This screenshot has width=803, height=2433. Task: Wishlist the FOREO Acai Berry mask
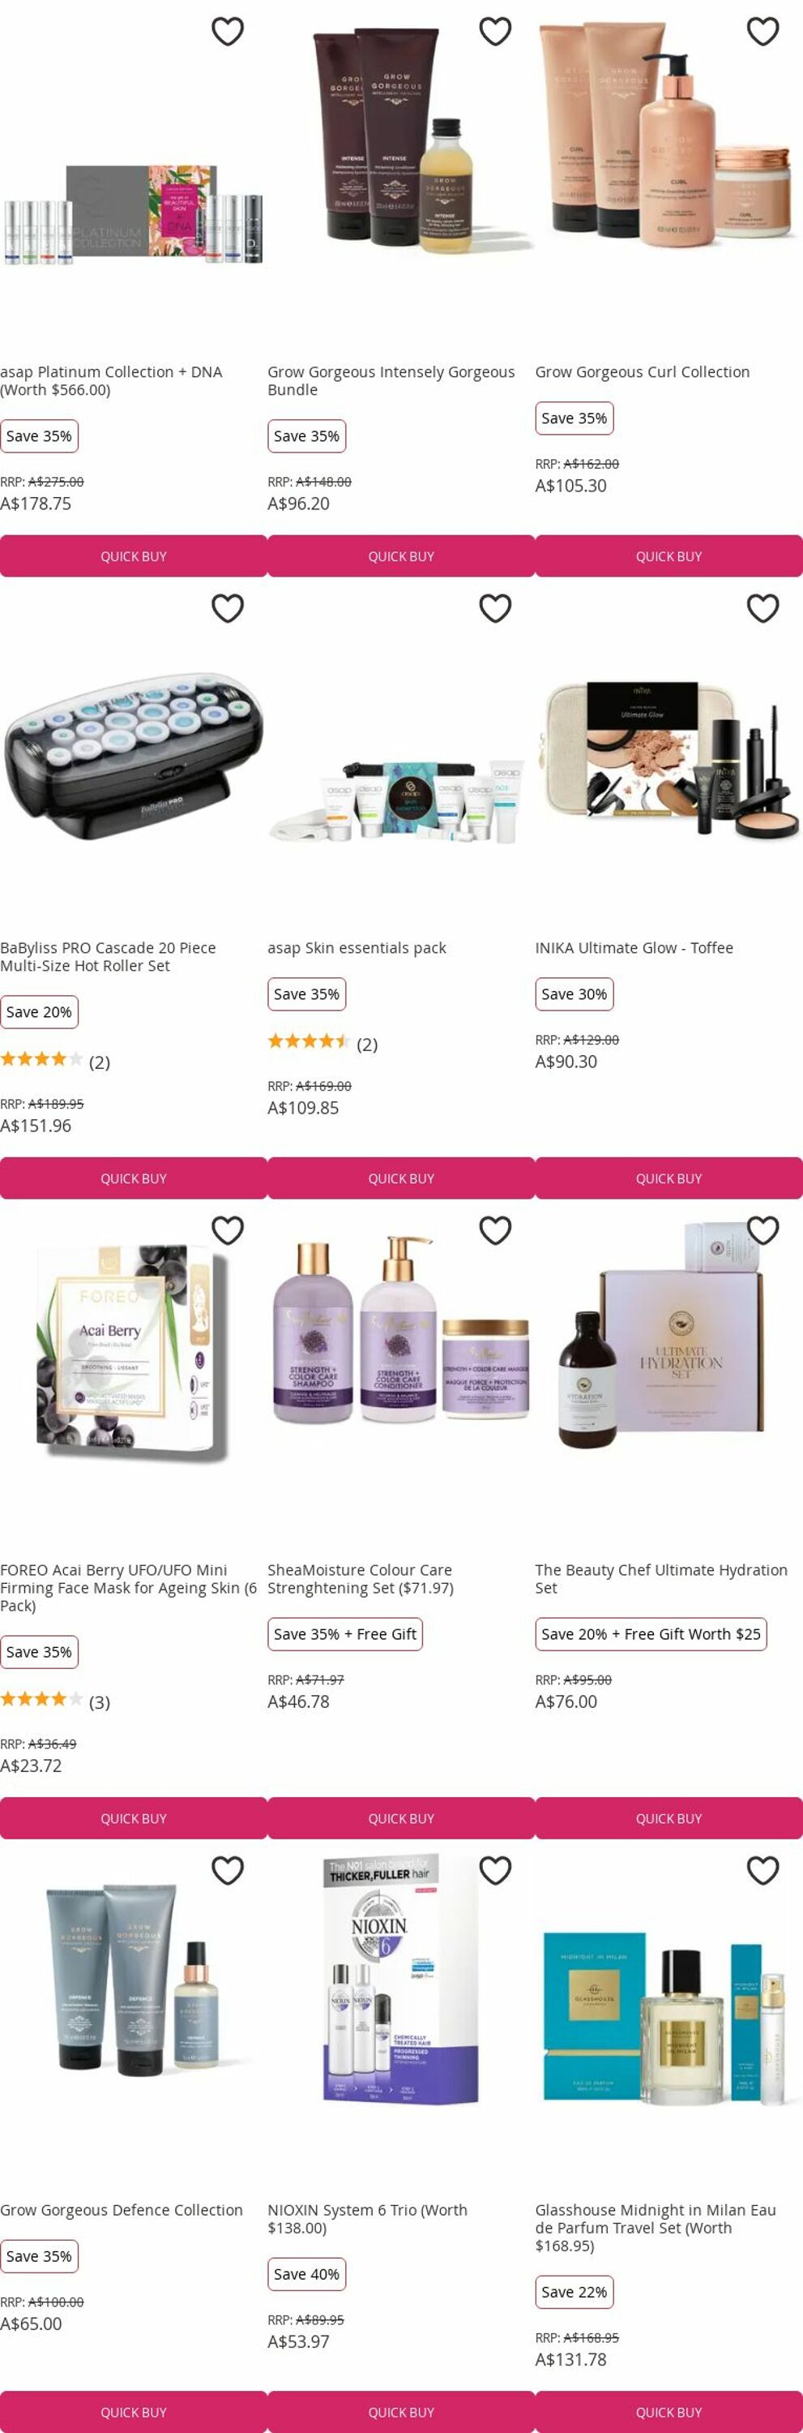228,1229
